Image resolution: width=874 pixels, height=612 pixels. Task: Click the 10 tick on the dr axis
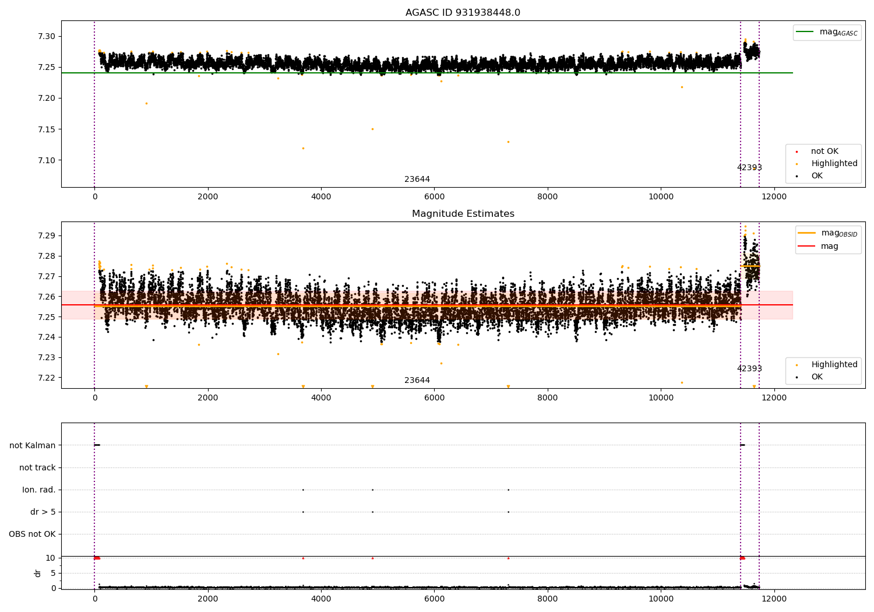point(51,558)
